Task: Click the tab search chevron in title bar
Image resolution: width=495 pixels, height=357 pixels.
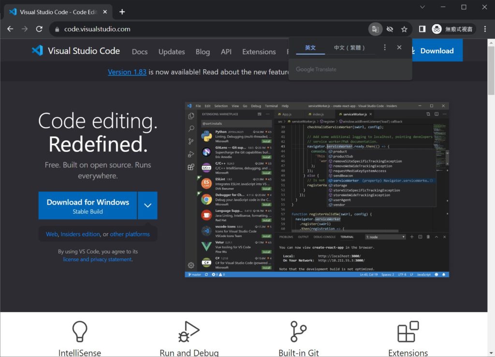Action: [x=422, y=7]
